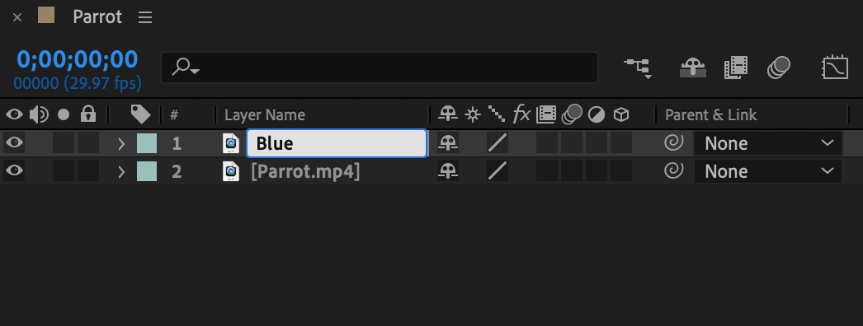Click the current timecode 0;00;00;00
This screenshot has height=326, width=863.
point(77,59)
